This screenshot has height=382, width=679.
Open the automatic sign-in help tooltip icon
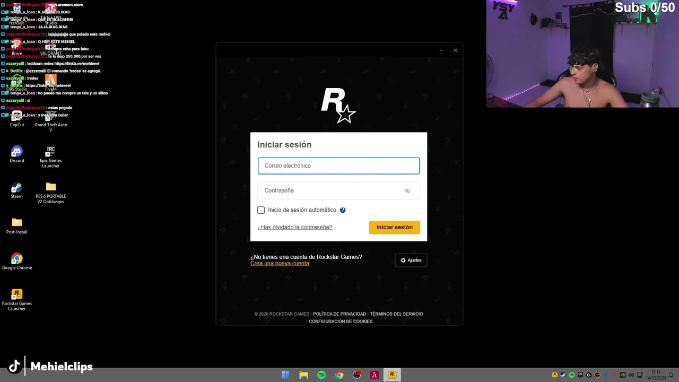343,210
